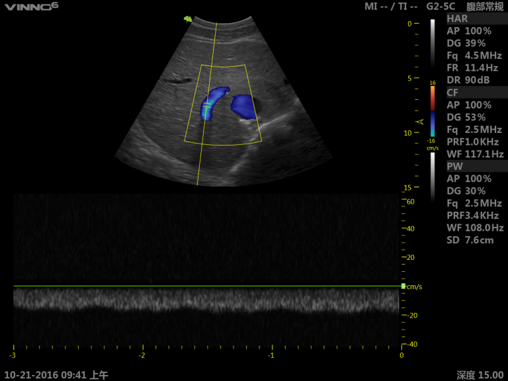Click AP 100% under HAR
The image size is (508, 381).
469,31
